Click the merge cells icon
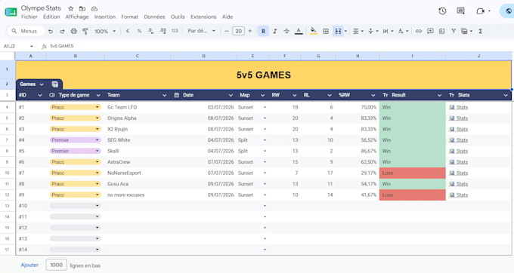 coord(338,31)
